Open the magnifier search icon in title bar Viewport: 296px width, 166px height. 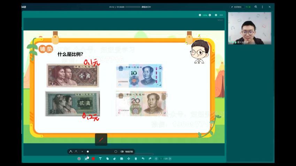tap(256, 7)
